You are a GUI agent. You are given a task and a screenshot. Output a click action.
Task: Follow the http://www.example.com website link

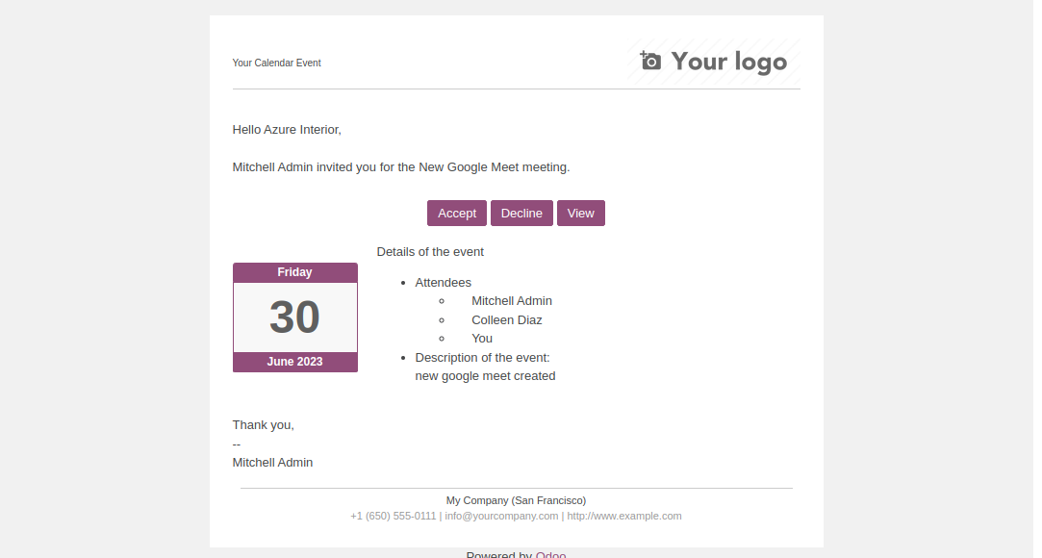[623, 516]
